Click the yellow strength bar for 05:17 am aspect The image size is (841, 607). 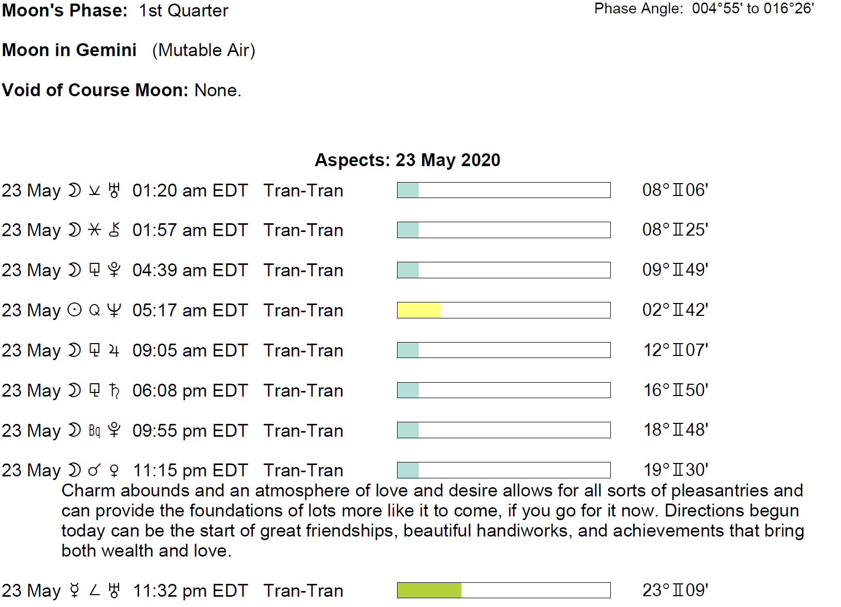419,310
